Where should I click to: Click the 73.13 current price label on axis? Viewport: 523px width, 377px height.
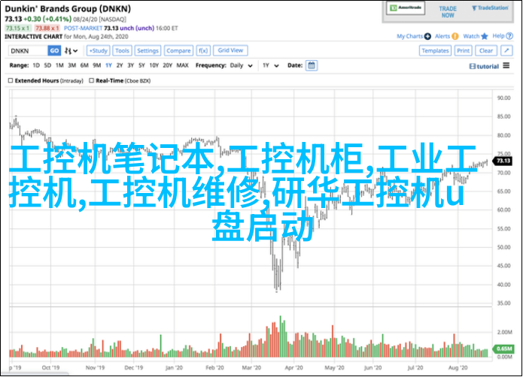[503, 161]
